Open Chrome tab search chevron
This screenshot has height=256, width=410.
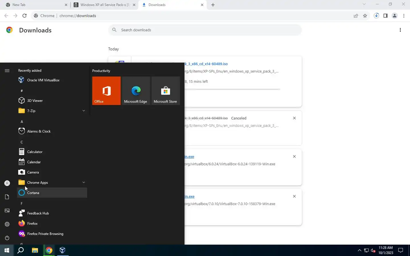point(364,4)
